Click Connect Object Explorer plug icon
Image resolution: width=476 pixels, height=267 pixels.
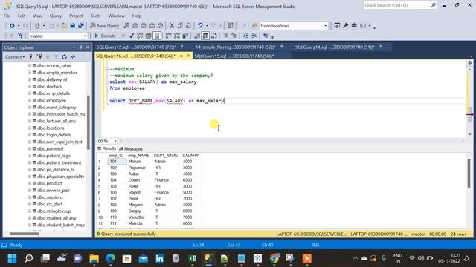click(x=30, y=57)
